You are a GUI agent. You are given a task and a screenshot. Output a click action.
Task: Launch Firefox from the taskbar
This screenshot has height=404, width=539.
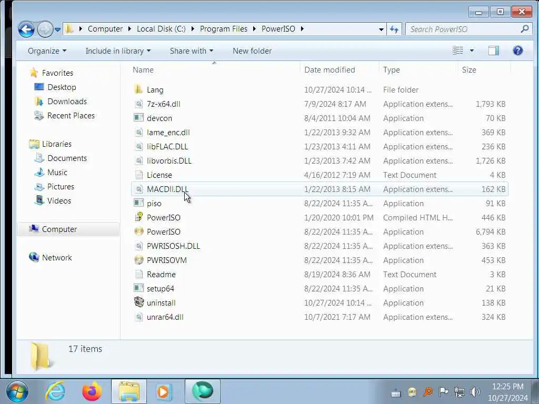click(92, 391)
